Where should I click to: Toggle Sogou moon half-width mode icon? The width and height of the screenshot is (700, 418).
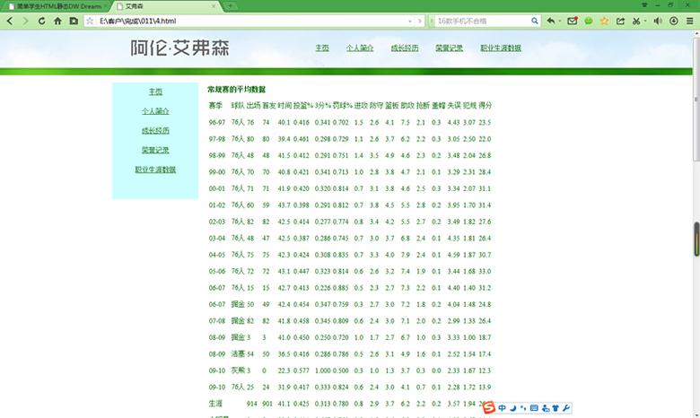click(512, 409)
